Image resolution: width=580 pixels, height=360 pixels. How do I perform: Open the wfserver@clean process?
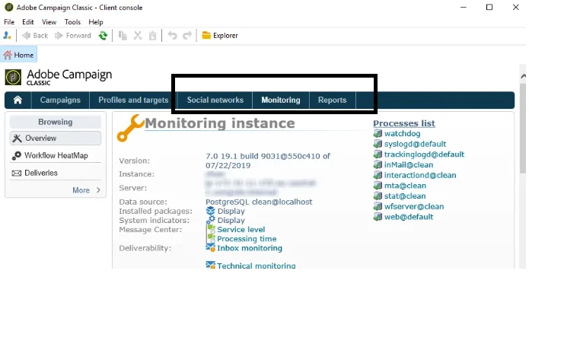414,206
